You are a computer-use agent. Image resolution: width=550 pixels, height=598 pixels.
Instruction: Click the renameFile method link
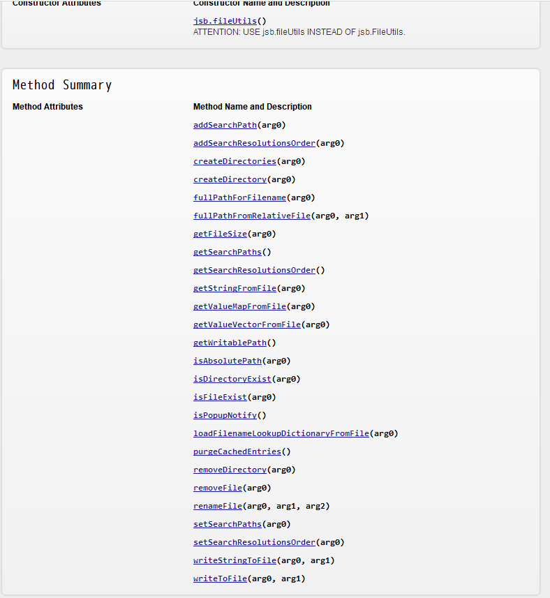[x=218, y=506]
